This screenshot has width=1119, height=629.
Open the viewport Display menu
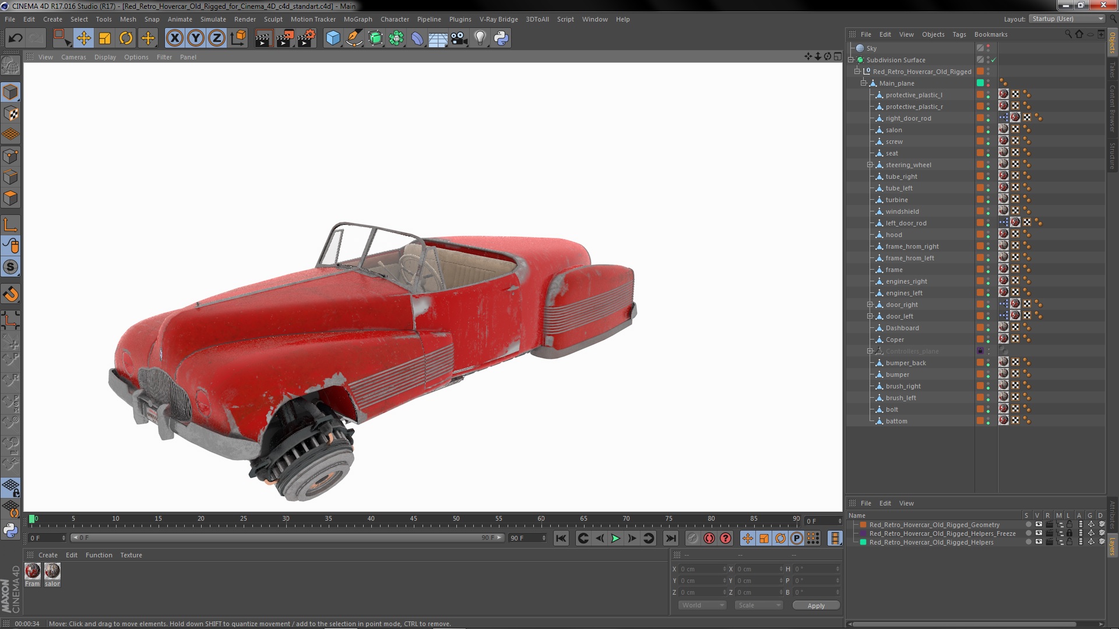[x=105, y=57]
